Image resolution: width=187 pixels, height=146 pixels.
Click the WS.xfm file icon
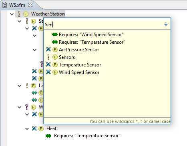pyautogui.click(x=5, y=5)
